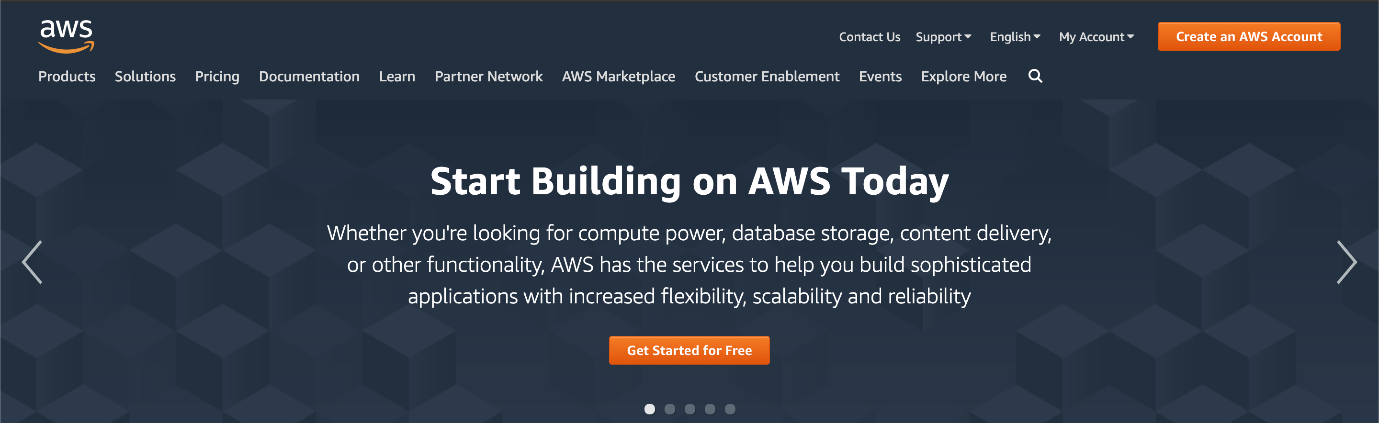The width and height of the screenshot is (1379, 423).
Task: Jump to the fourth carousel dot
Action: [x=710, y=409]
